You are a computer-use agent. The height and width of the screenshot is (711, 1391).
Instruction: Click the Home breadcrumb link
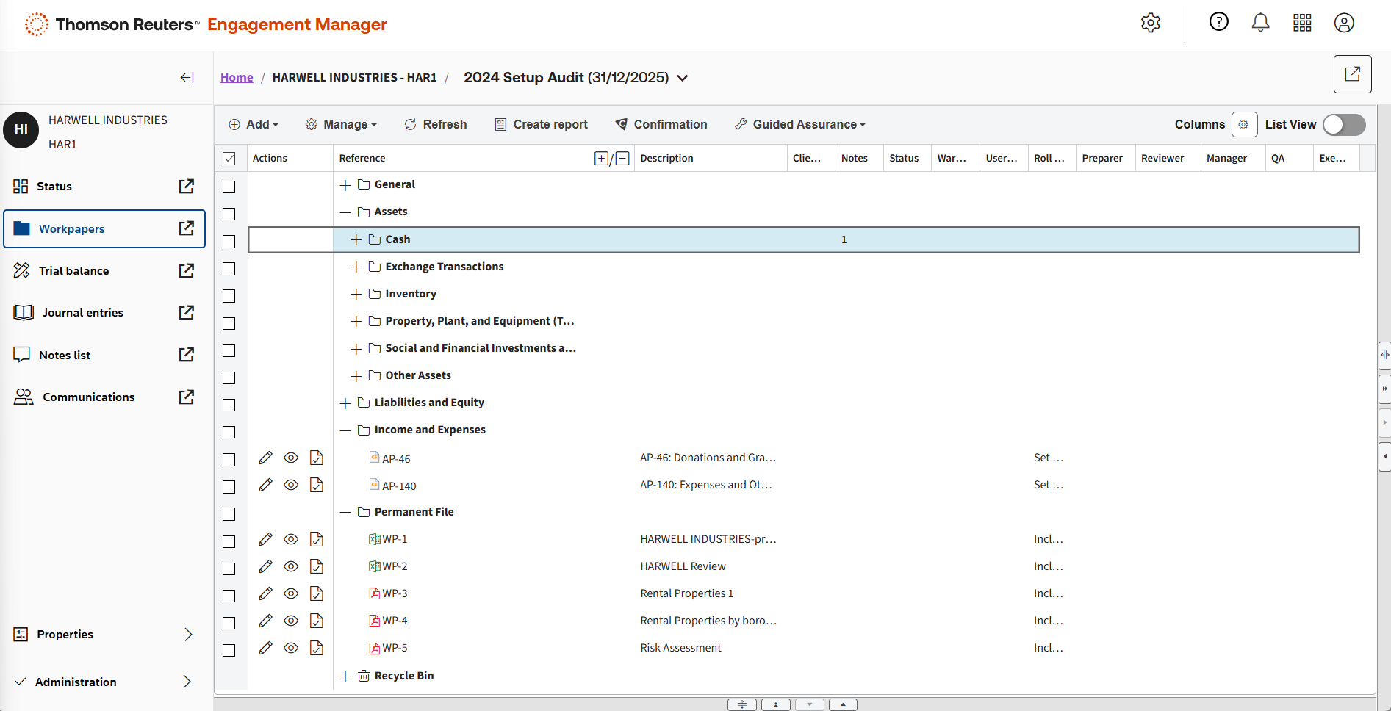click(237, 78)
